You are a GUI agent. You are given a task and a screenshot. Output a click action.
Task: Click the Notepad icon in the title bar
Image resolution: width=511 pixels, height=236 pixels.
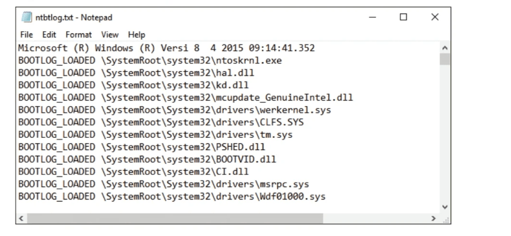click(27, 17)
